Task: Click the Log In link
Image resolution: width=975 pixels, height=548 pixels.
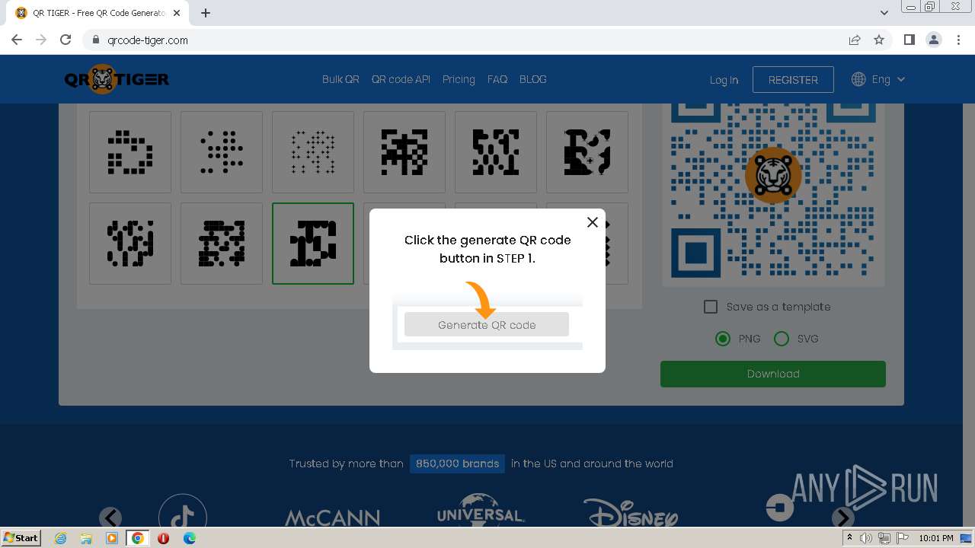Action: click(724, 80)
